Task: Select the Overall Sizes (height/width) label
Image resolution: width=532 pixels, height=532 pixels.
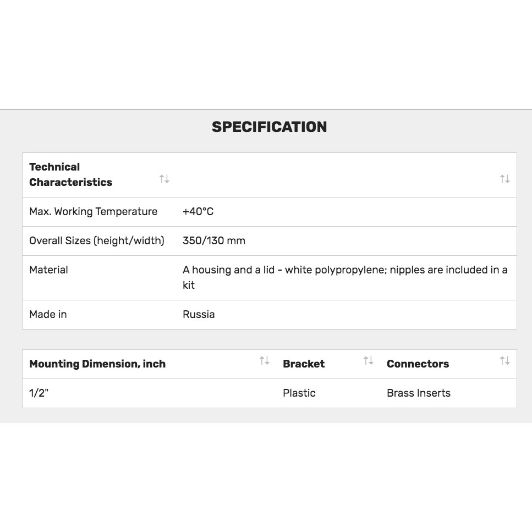Action: point(97,241)
